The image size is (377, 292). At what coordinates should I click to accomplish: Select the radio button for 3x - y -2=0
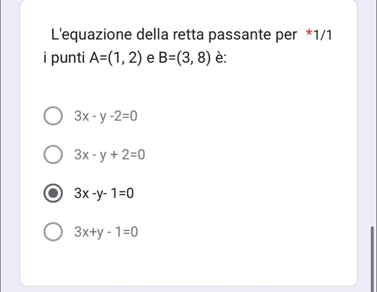click(53, 116)
